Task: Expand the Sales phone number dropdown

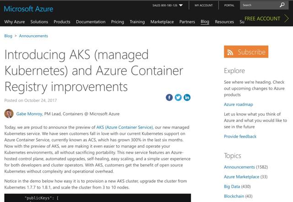Action: tap(181, 5)
